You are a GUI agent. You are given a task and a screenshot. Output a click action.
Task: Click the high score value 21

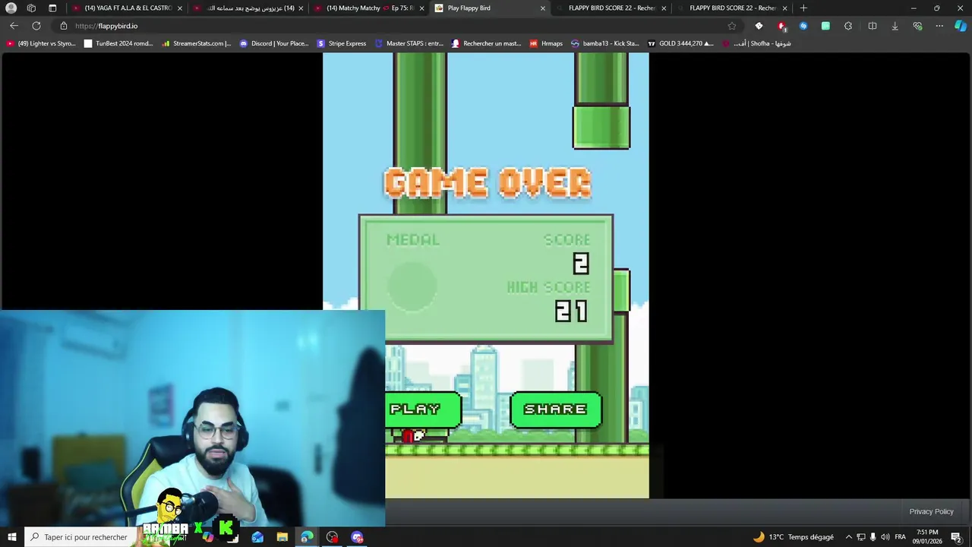click(x=571, y=311)
